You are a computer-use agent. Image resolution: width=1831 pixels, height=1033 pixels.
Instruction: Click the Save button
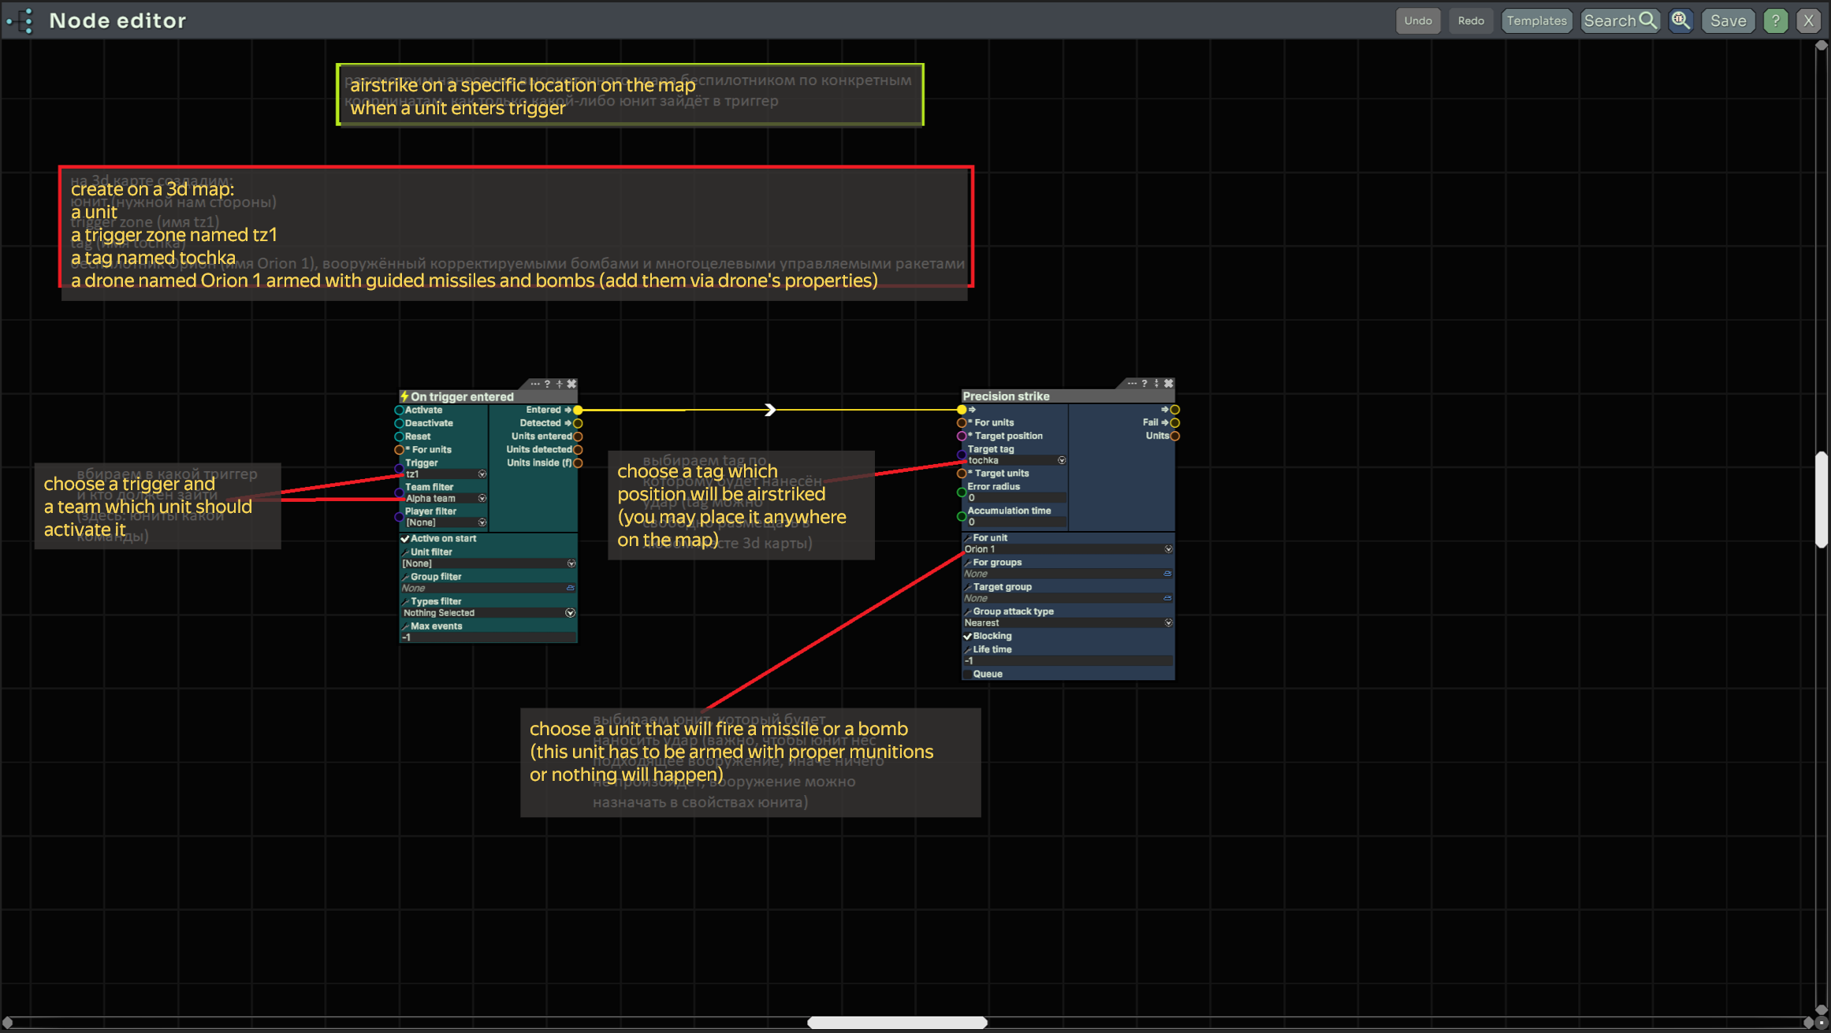(x=1728, y=20)
